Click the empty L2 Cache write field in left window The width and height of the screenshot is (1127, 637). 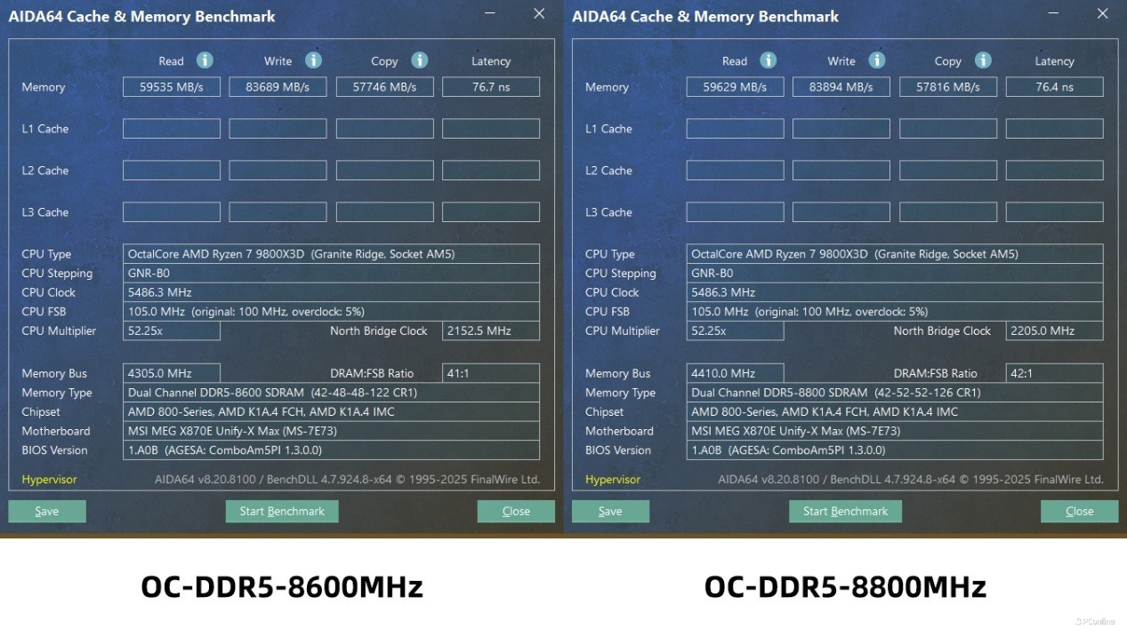(x=278, y=171)
